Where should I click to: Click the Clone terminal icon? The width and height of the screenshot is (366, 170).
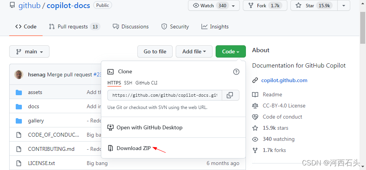[110, 72]
